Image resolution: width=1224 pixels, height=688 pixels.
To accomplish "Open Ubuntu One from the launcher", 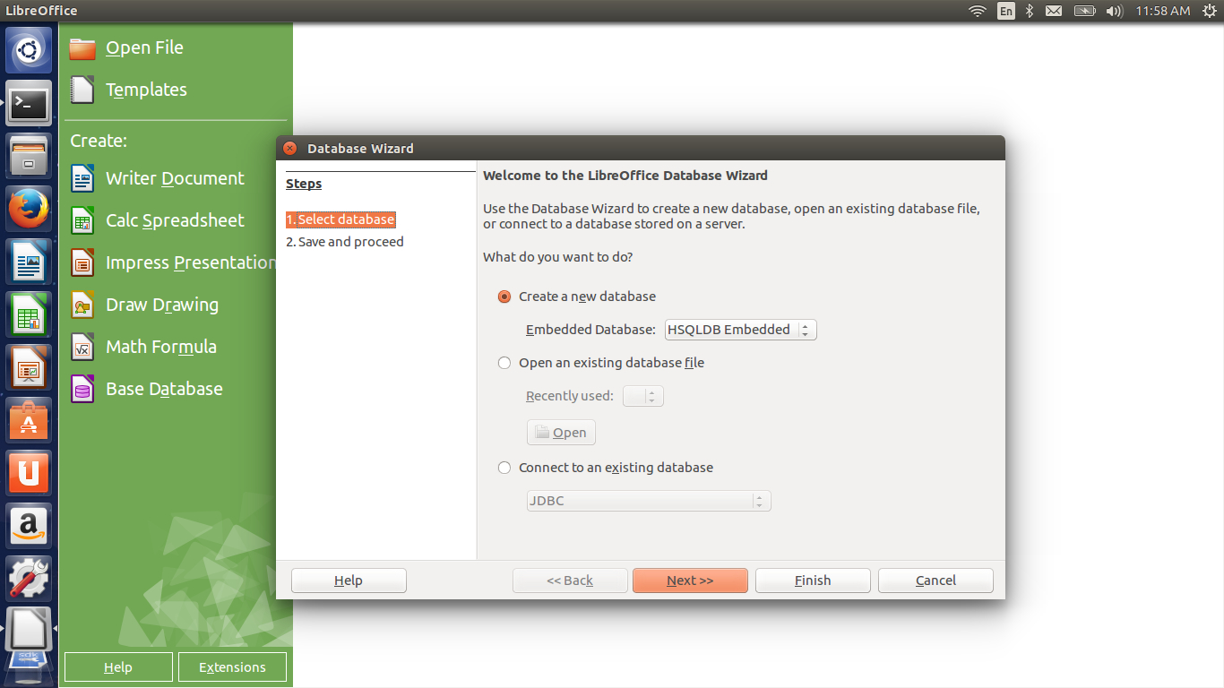I will pyautogui.click(x=29, y=474).
